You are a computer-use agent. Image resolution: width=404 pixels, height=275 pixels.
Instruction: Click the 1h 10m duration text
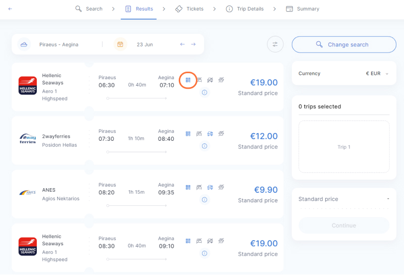click(x=136, y=139)
